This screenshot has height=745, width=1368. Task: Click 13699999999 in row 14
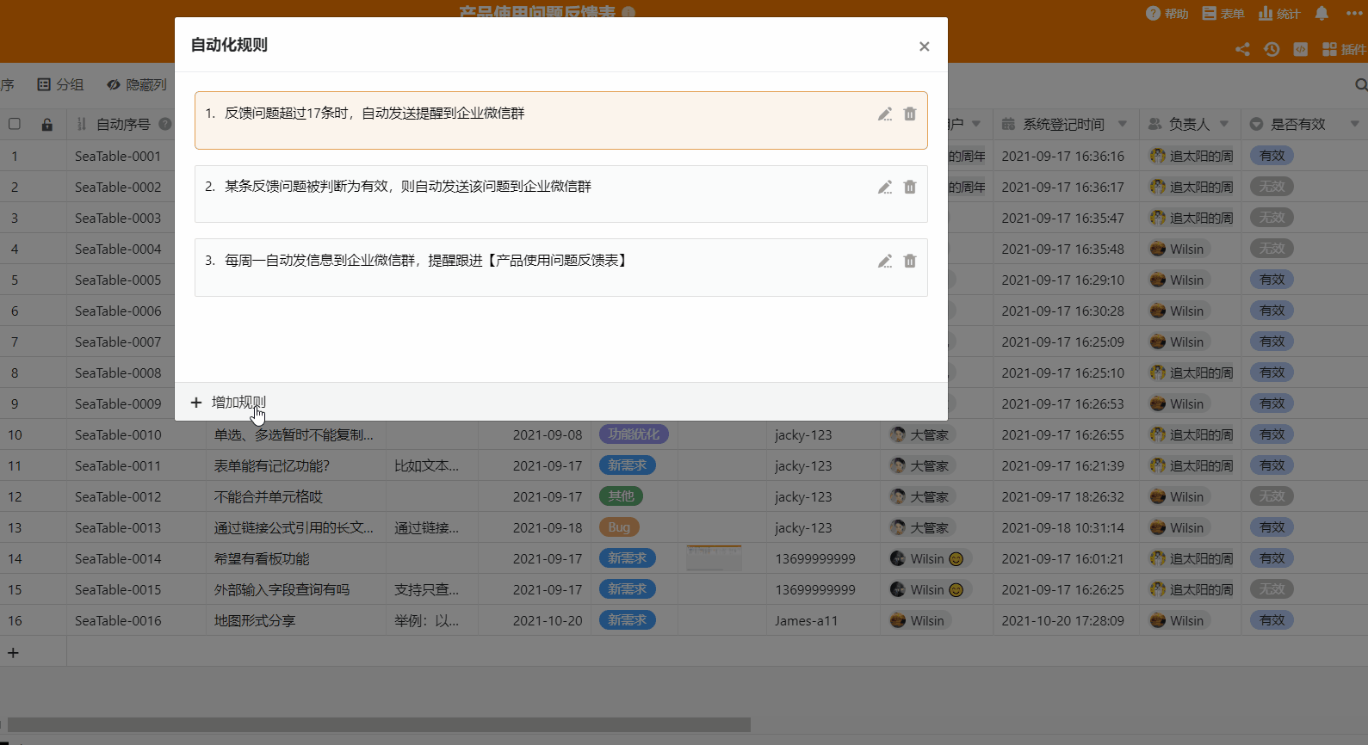[815, 558]
